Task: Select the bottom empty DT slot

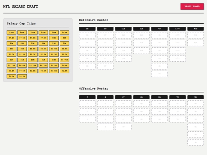Action: coord(105,66)
